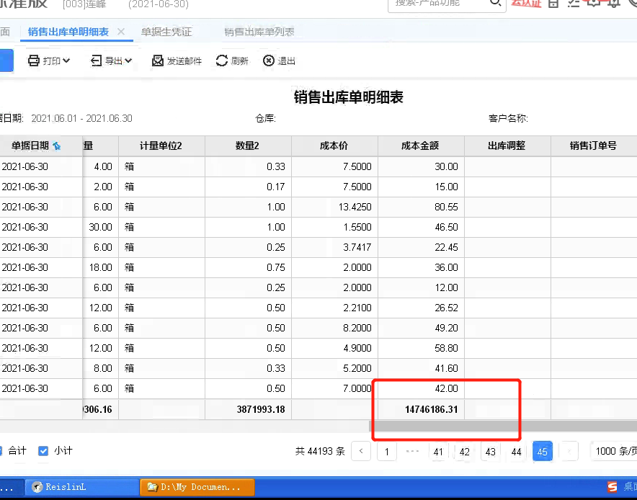Image resolution: width=637 pixels, height=500 pixels.
Task: Click the 客户名称 filter label
Action: [508, 119]
